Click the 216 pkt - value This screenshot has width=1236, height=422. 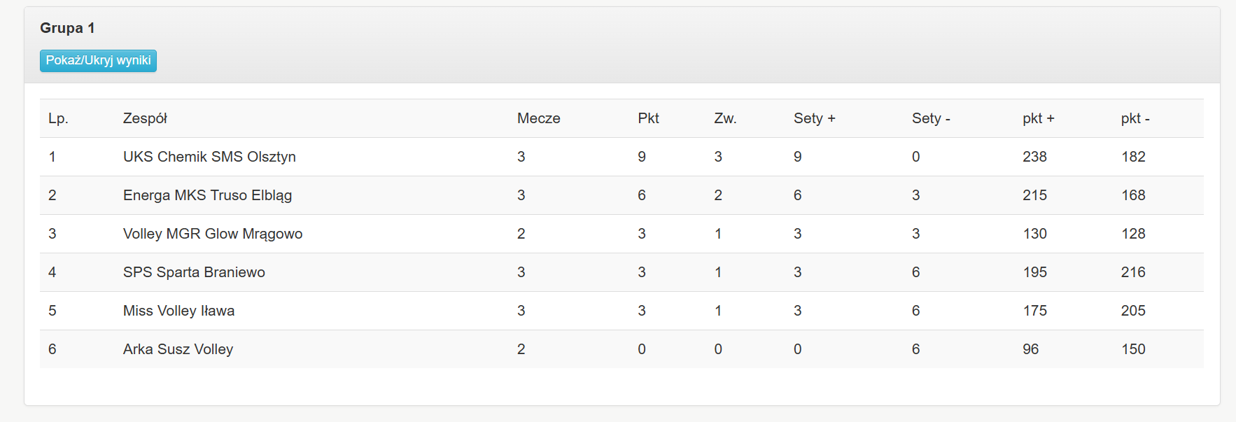click(x=1133, y=272)
